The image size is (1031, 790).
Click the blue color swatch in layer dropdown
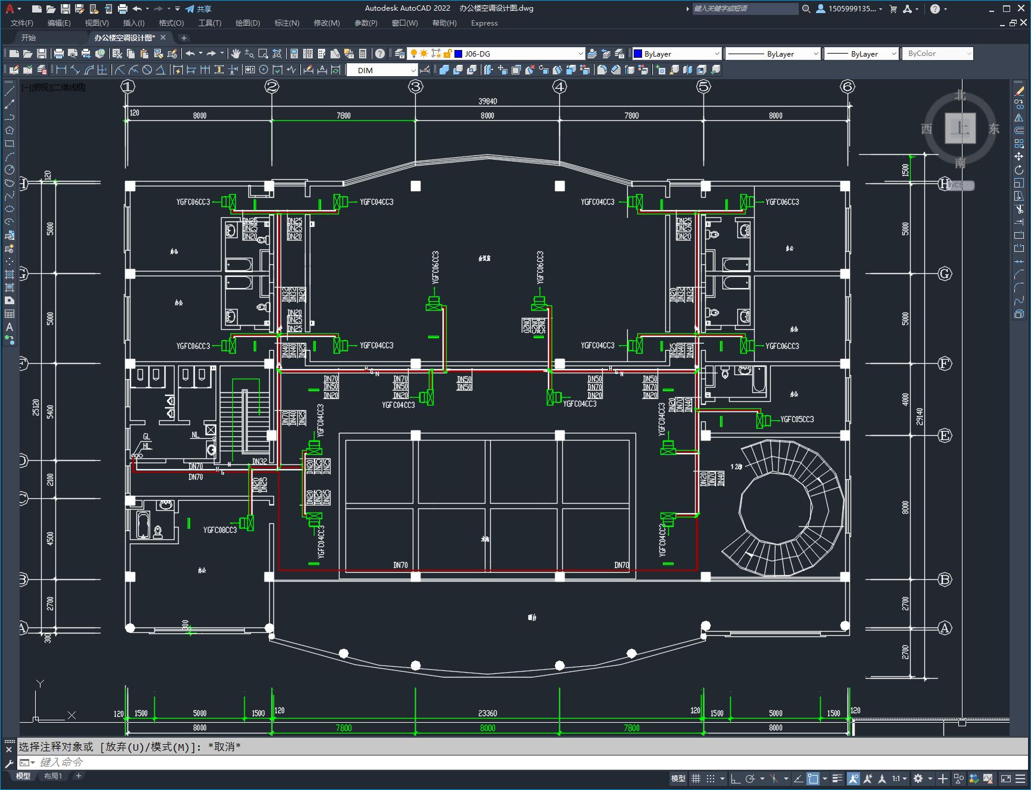tap(459, 54)
